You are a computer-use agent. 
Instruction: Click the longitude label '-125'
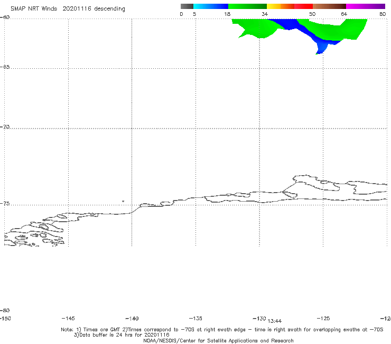323,318
